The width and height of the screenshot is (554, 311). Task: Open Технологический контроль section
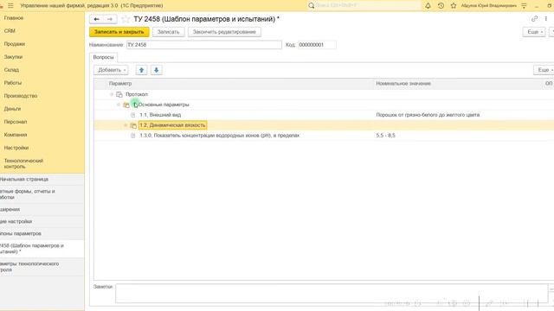tap(23, 163)
